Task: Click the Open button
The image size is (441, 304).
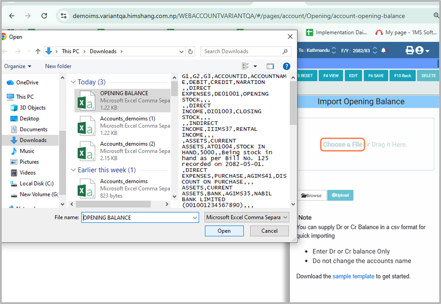Action: click(224, 231)
